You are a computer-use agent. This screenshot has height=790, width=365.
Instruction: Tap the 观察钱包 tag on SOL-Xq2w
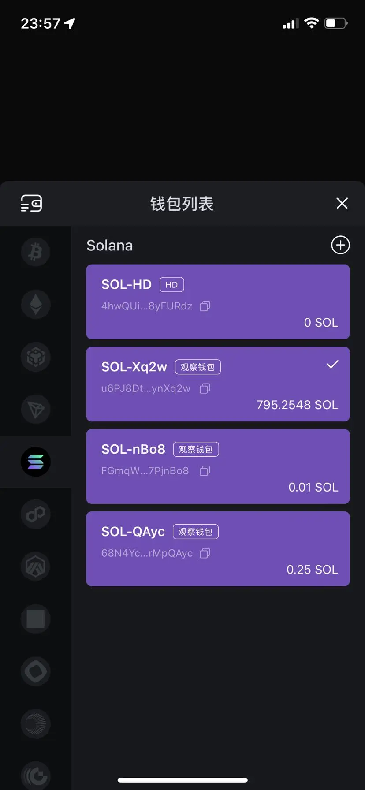tap(197, 367)
